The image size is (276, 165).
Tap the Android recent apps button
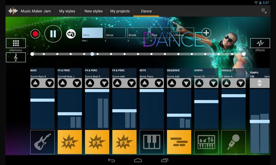(x=165, y=160)
